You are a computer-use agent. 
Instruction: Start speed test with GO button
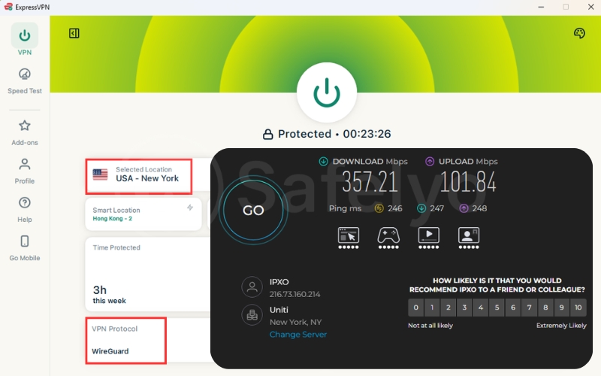253,211
